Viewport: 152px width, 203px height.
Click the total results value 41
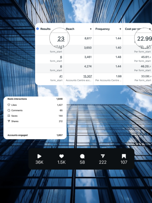coord(61,76)
